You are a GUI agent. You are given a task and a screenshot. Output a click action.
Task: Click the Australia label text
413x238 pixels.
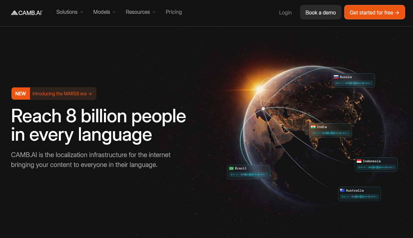point(355,190)
